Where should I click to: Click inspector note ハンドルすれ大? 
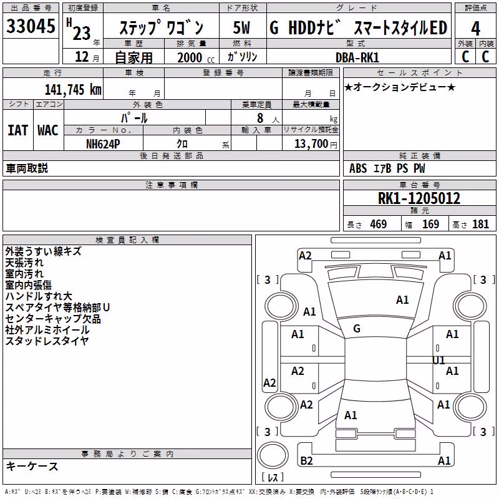tap(39, 296)
